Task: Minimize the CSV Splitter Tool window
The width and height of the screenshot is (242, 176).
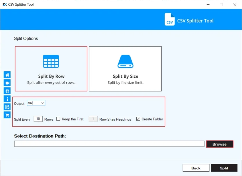Action: coord(206,5)
